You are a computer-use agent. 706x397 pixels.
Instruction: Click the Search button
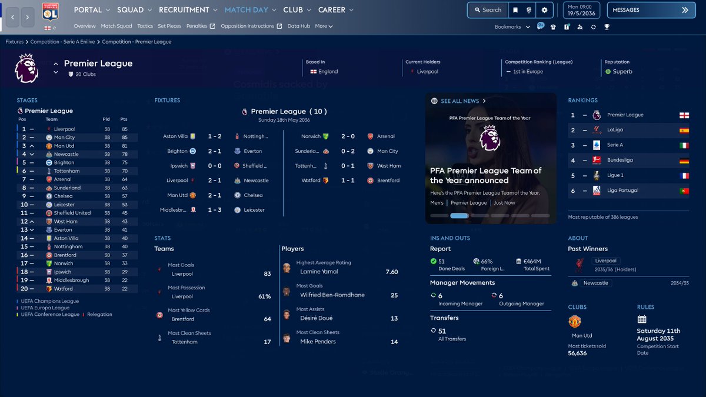point(487,10)
